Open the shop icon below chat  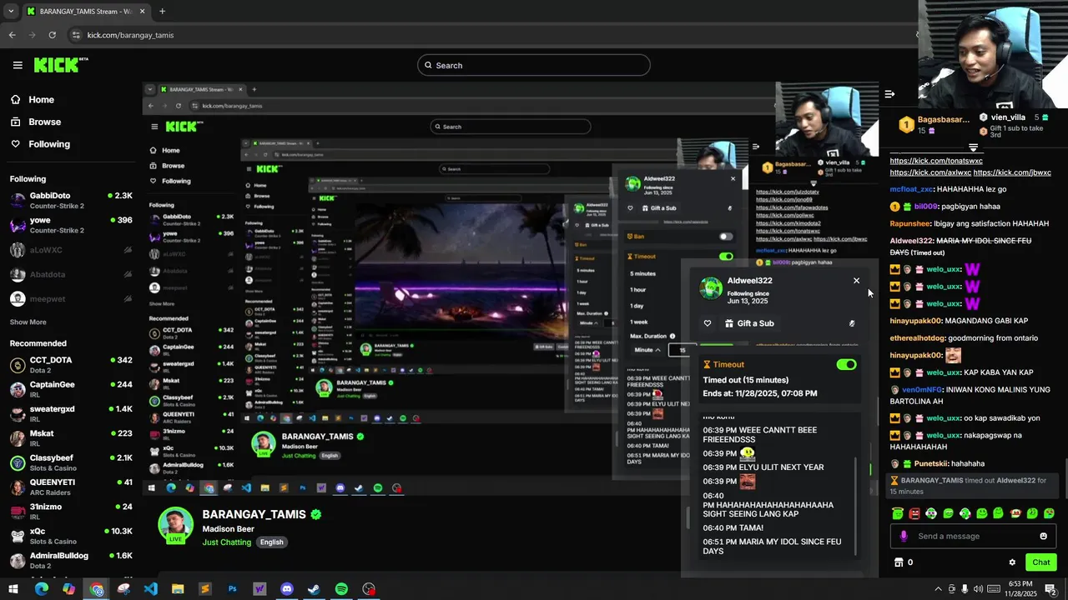[x=899, y=562]
